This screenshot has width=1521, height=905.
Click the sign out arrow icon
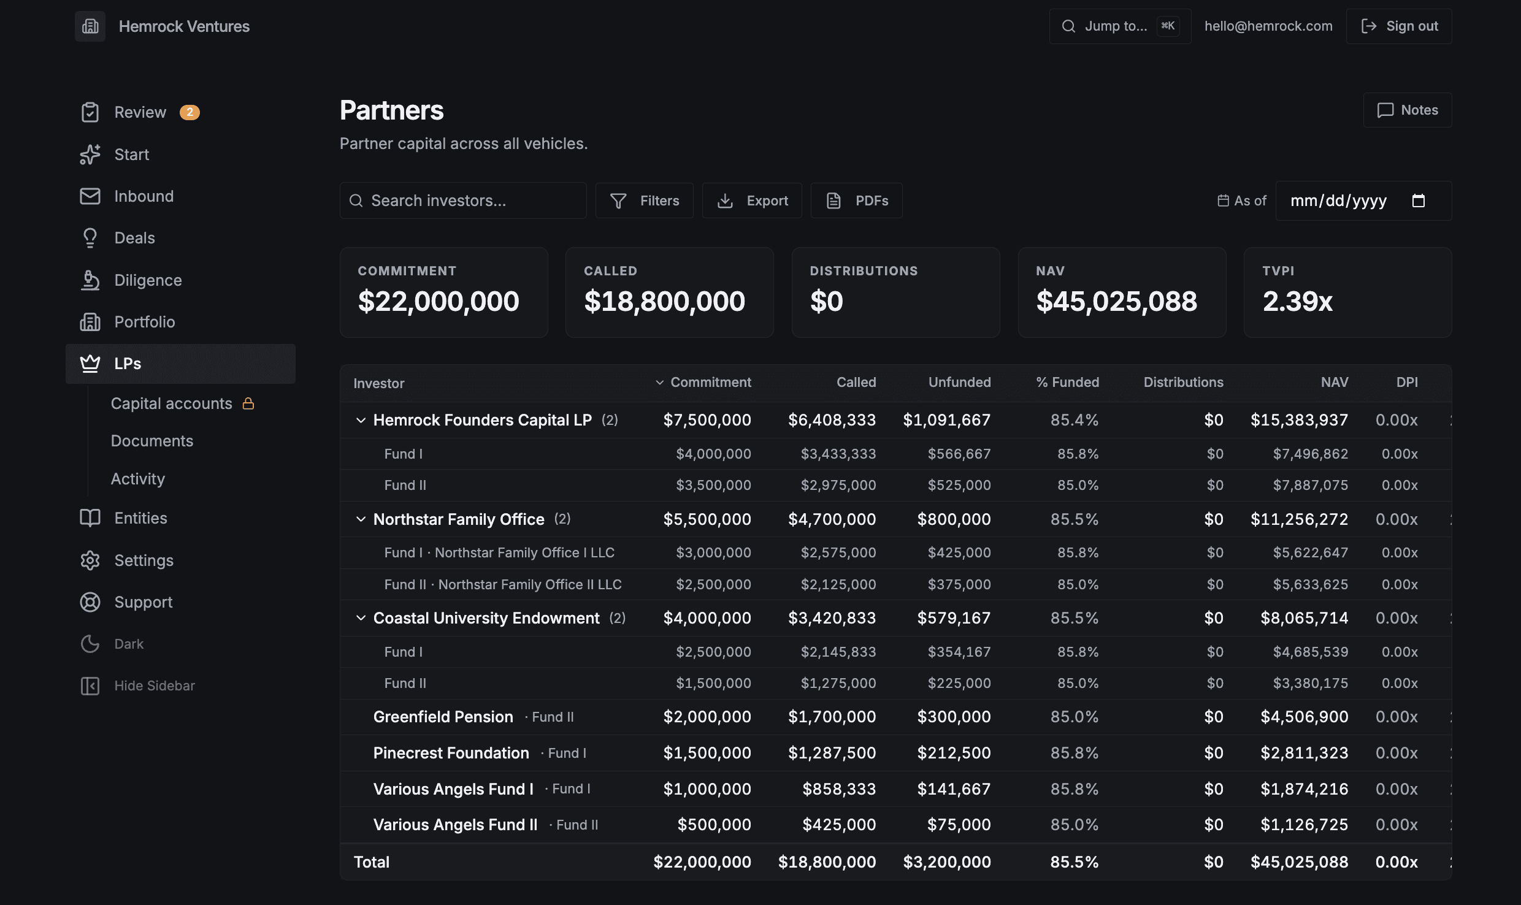pos(1369,26)
